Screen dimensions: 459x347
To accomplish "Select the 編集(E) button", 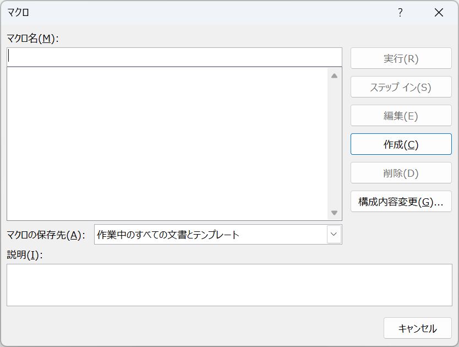I will [x=401, y=116].
